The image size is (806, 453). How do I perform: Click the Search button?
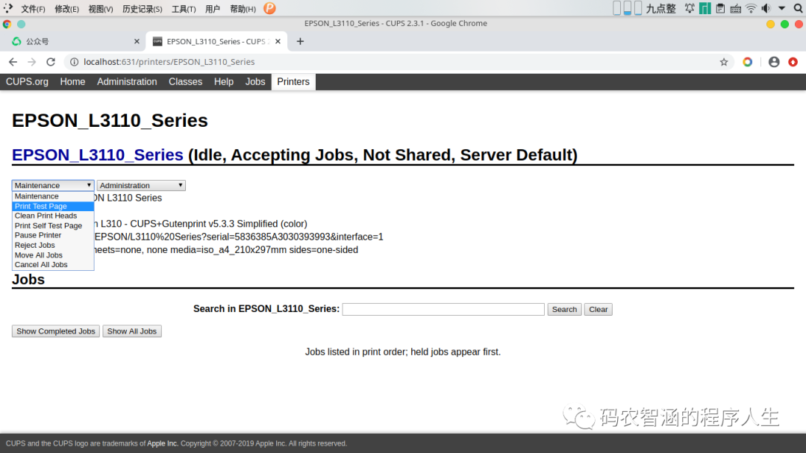[564, 310]
